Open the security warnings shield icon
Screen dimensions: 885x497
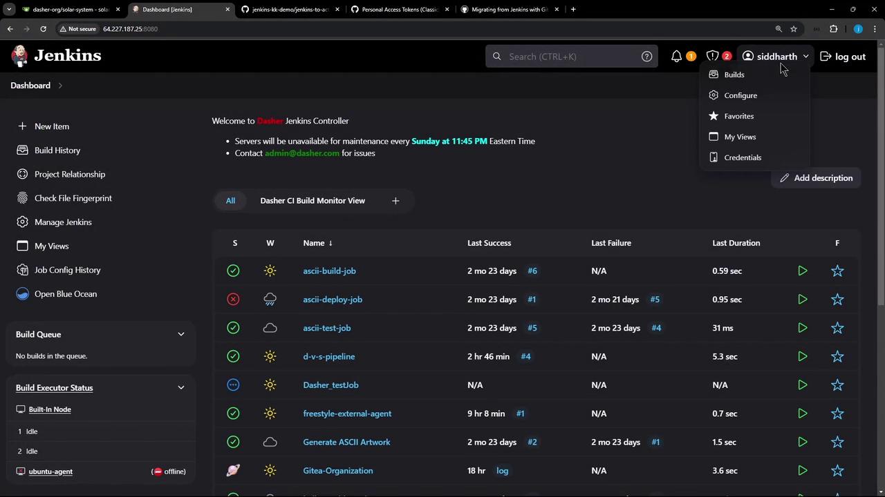tap(712, 57)
